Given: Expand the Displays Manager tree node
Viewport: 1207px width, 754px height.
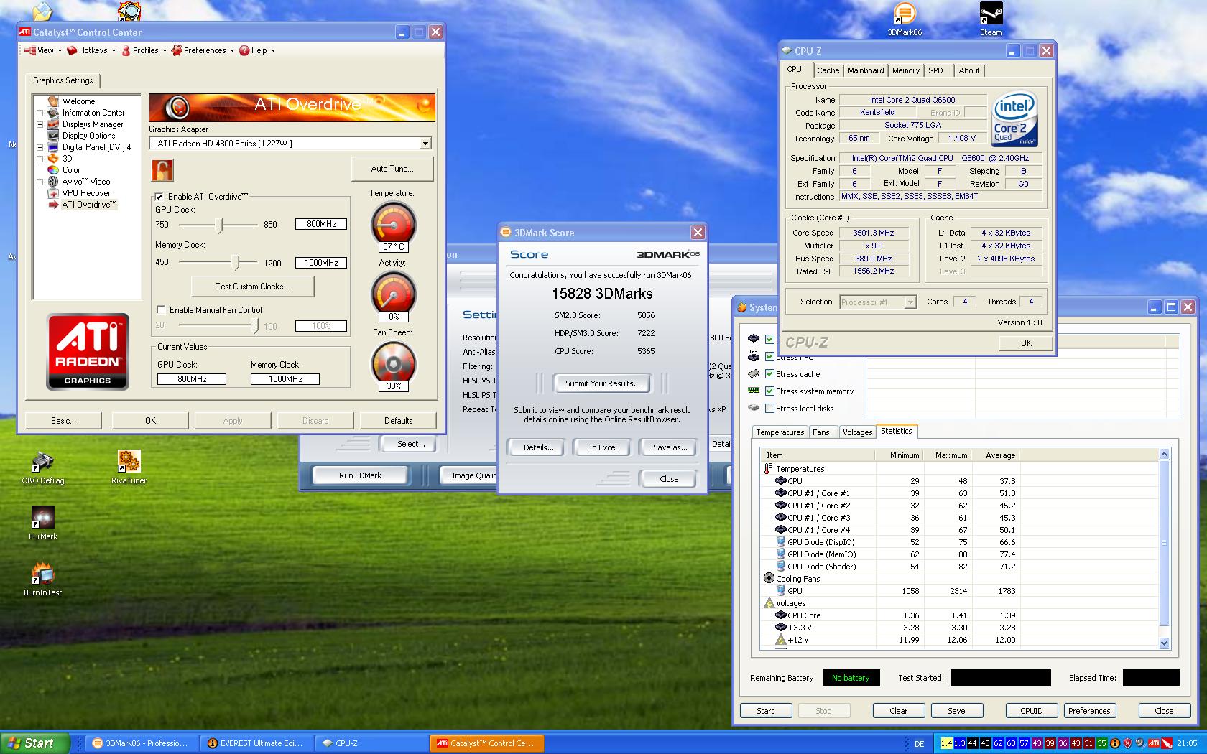Looking at the screenshot, I should click(x=40, y=124).
